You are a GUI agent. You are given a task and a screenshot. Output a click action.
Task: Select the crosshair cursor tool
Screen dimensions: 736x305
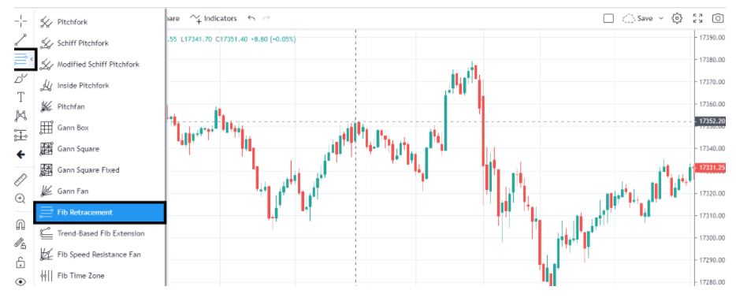coord(20,20)
